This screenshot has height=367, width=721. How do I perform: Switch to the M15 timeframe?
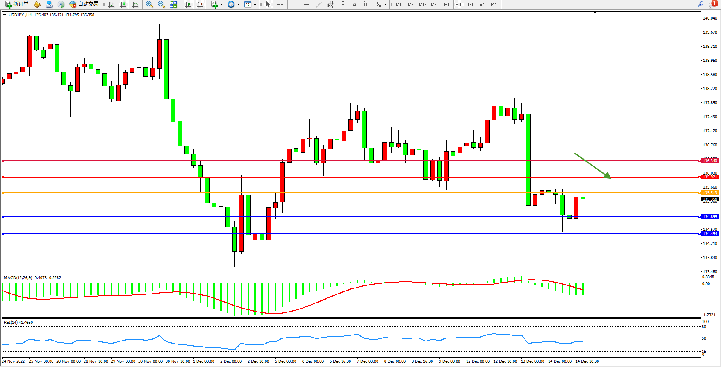(x=422, y=4)
